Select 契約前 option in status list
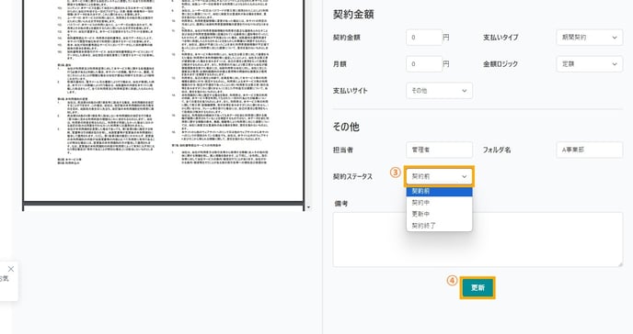 (x=439, y=192)
